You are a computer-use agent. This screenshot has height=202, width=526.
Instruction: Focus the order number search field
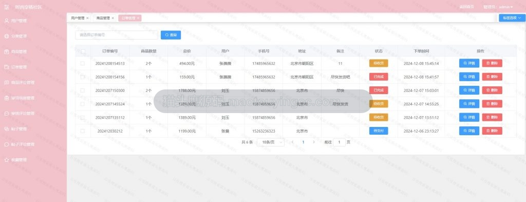click(x=117, y=35)
